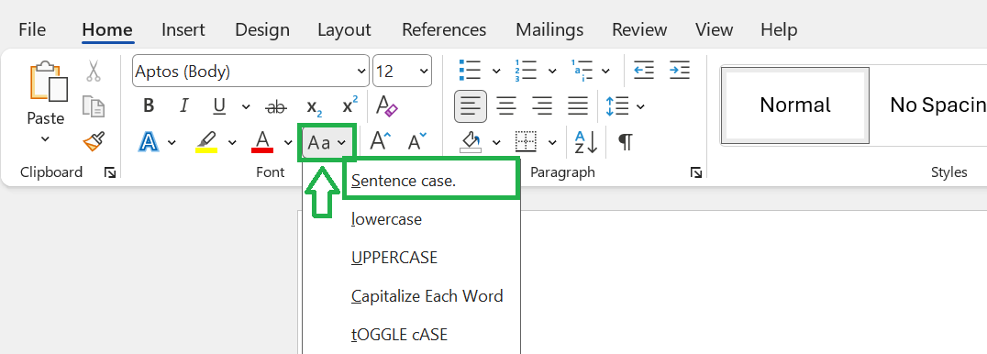Open the File tab

coord(31,29)
